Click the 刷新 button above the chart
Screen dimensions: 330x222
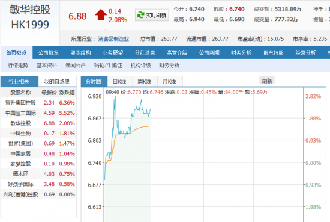[267, 81]
